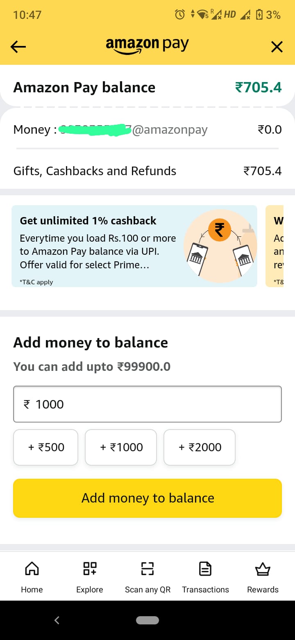
Task: Tap the back arrow in header
Action: 18,47
